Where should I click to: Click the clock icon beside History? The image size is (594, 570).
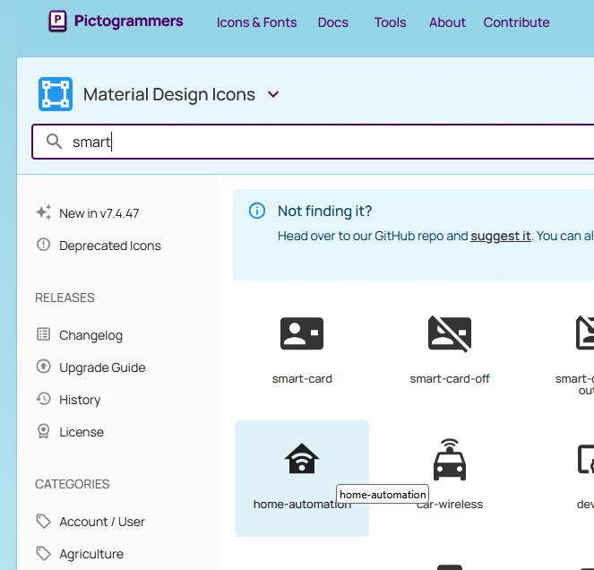pos(43,399)
